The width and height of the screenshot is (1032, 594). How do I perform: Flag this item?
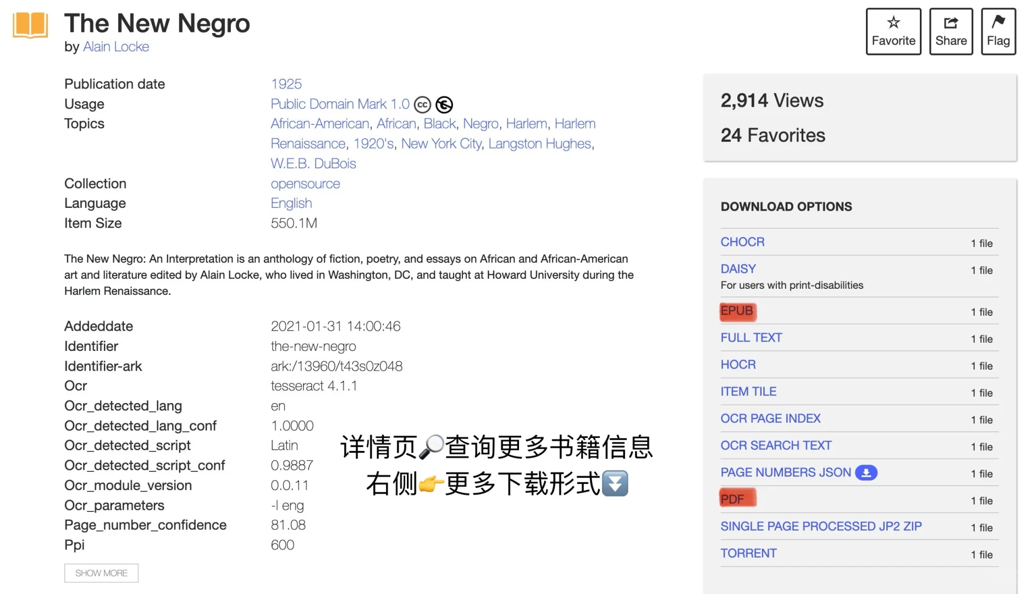point(998,31)
